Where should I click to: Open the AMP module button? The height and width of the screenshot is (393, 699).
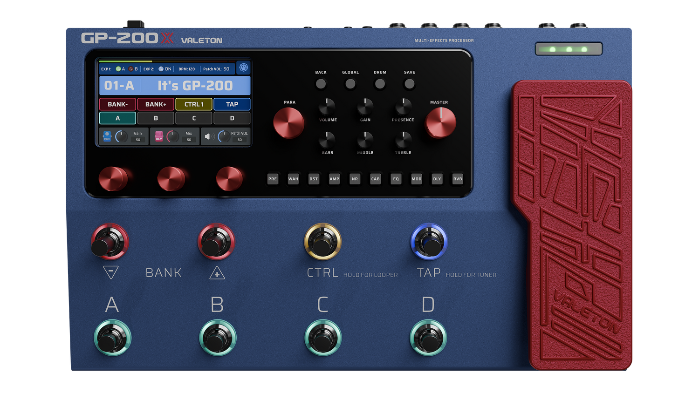334,179
